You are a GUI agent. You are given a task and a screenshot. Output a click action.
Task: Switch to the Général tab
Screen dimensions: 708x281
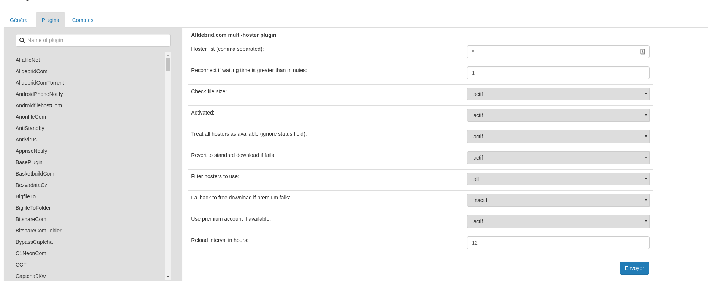tap(19, 20)
